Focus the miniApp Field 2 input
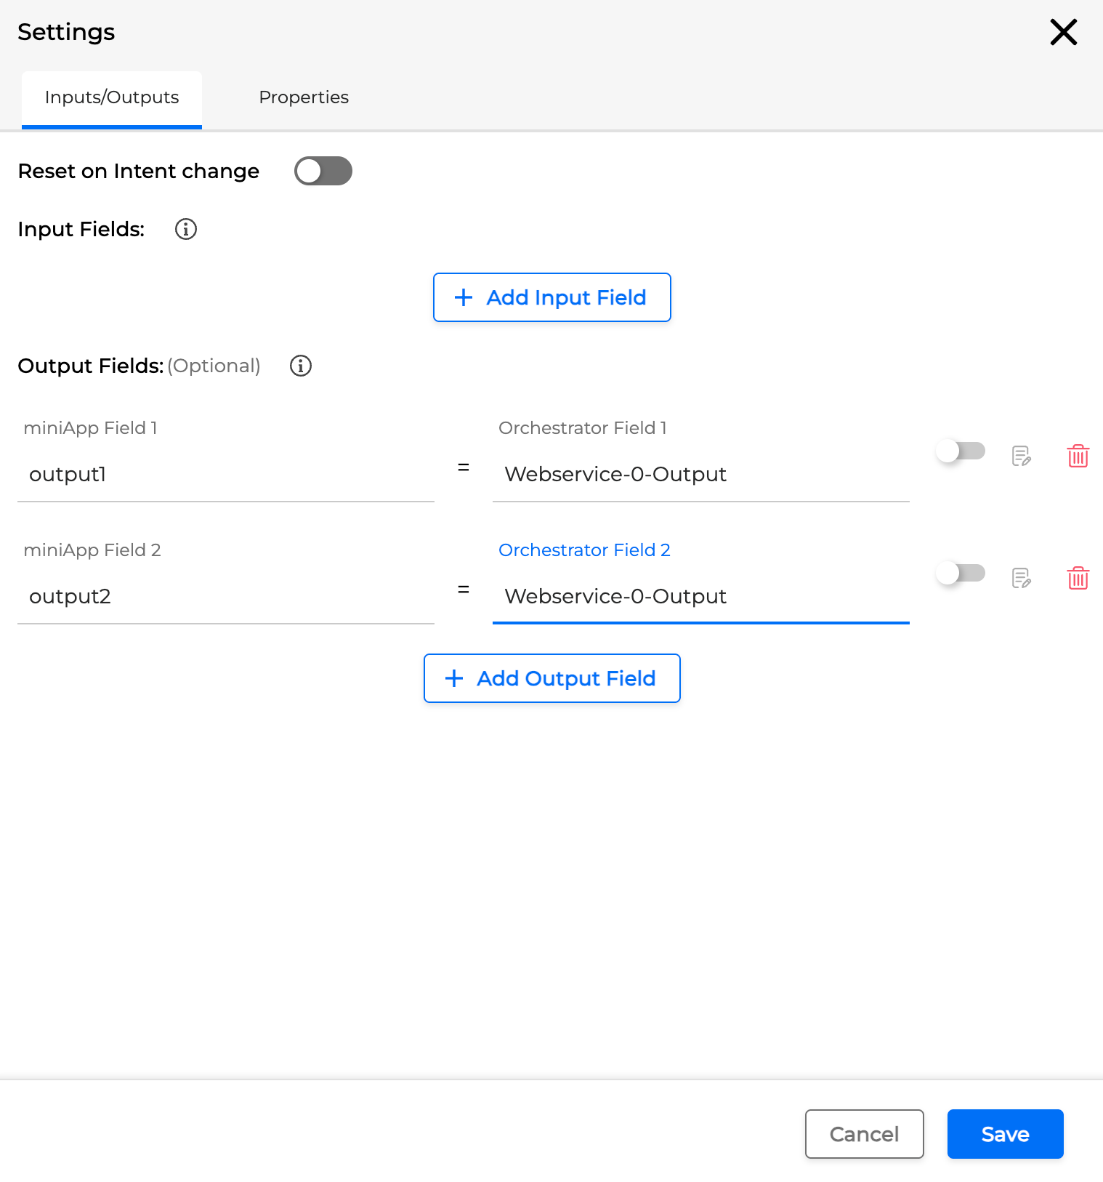Image resolution: width=1103 pixels, height=1182 pixels. coord(225,596)
